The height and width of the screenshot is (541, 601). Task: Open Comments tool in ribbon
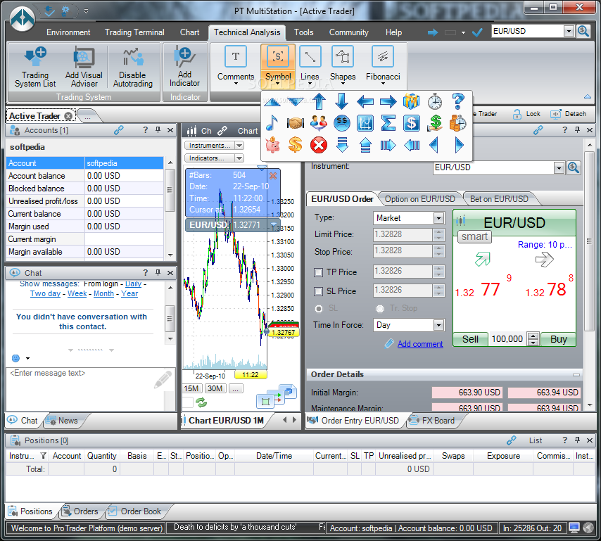tap(236, 65)
